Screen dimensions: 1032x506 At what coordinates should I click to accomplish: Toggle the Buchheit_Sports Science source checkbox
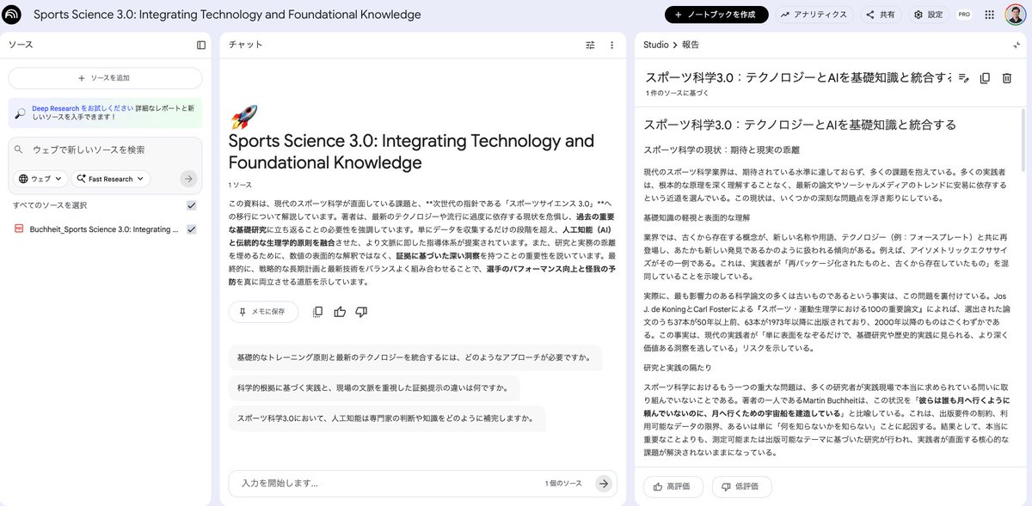pyautogui.click(x=191, y=229)
